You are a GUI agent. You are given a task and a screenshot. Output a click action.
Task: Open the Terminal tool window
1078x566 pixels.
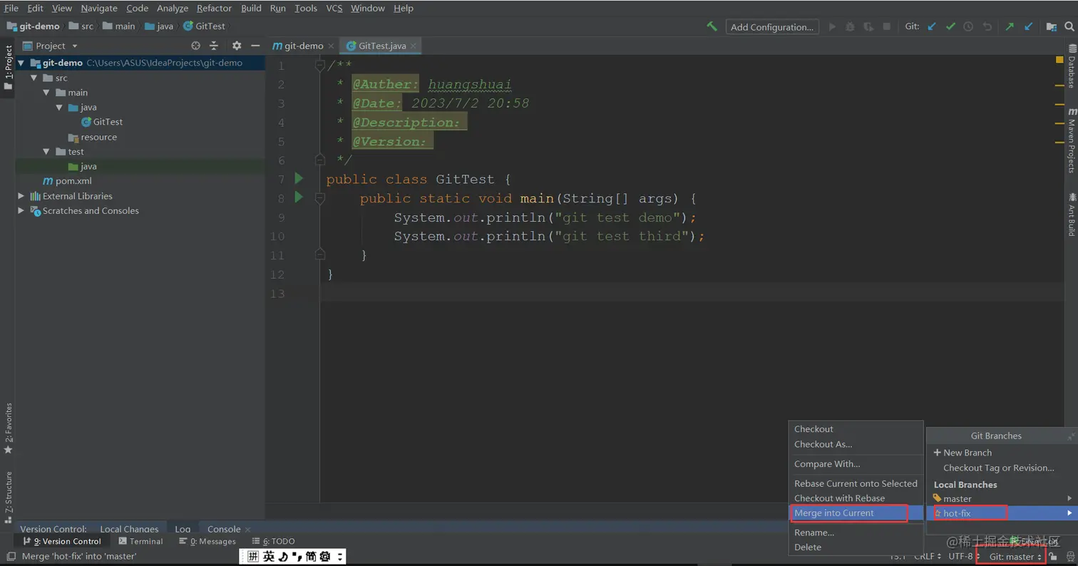tap(141, 542)
